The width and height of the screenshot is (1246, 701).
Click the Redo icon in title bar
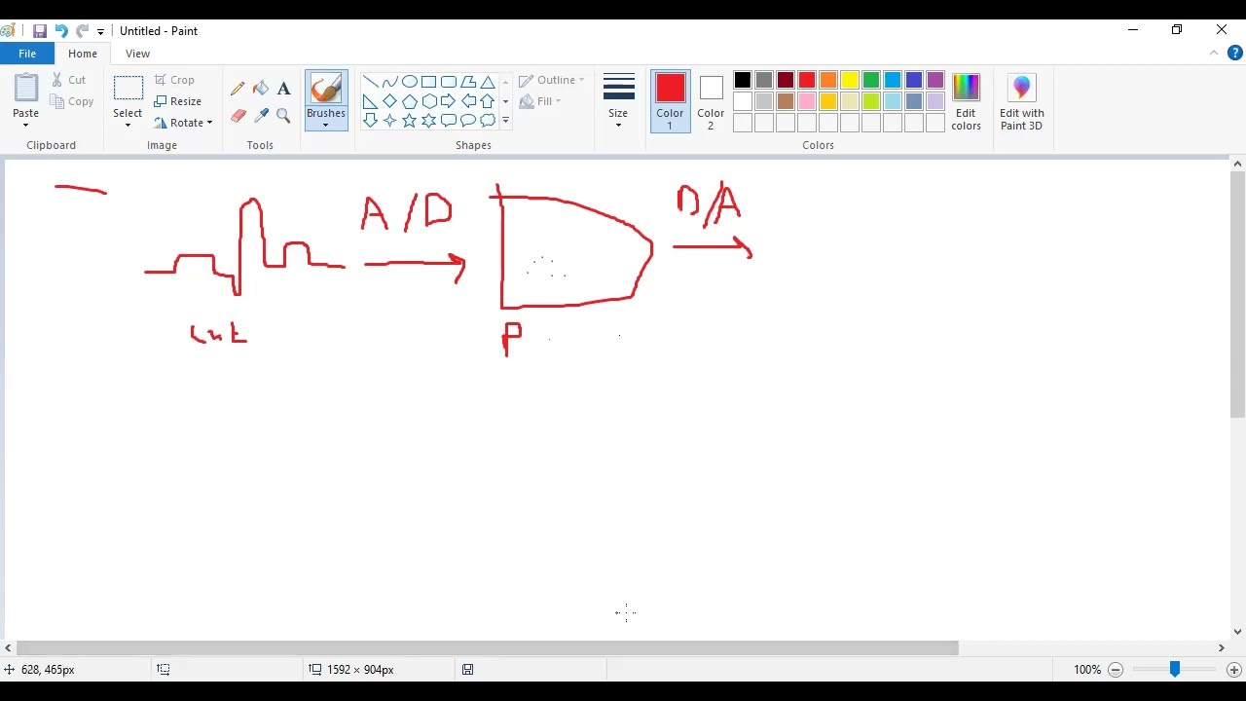(82, 31)
